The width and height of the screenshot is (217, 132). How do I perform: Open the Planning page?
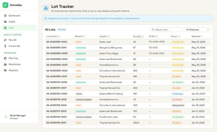coord(19,58)
